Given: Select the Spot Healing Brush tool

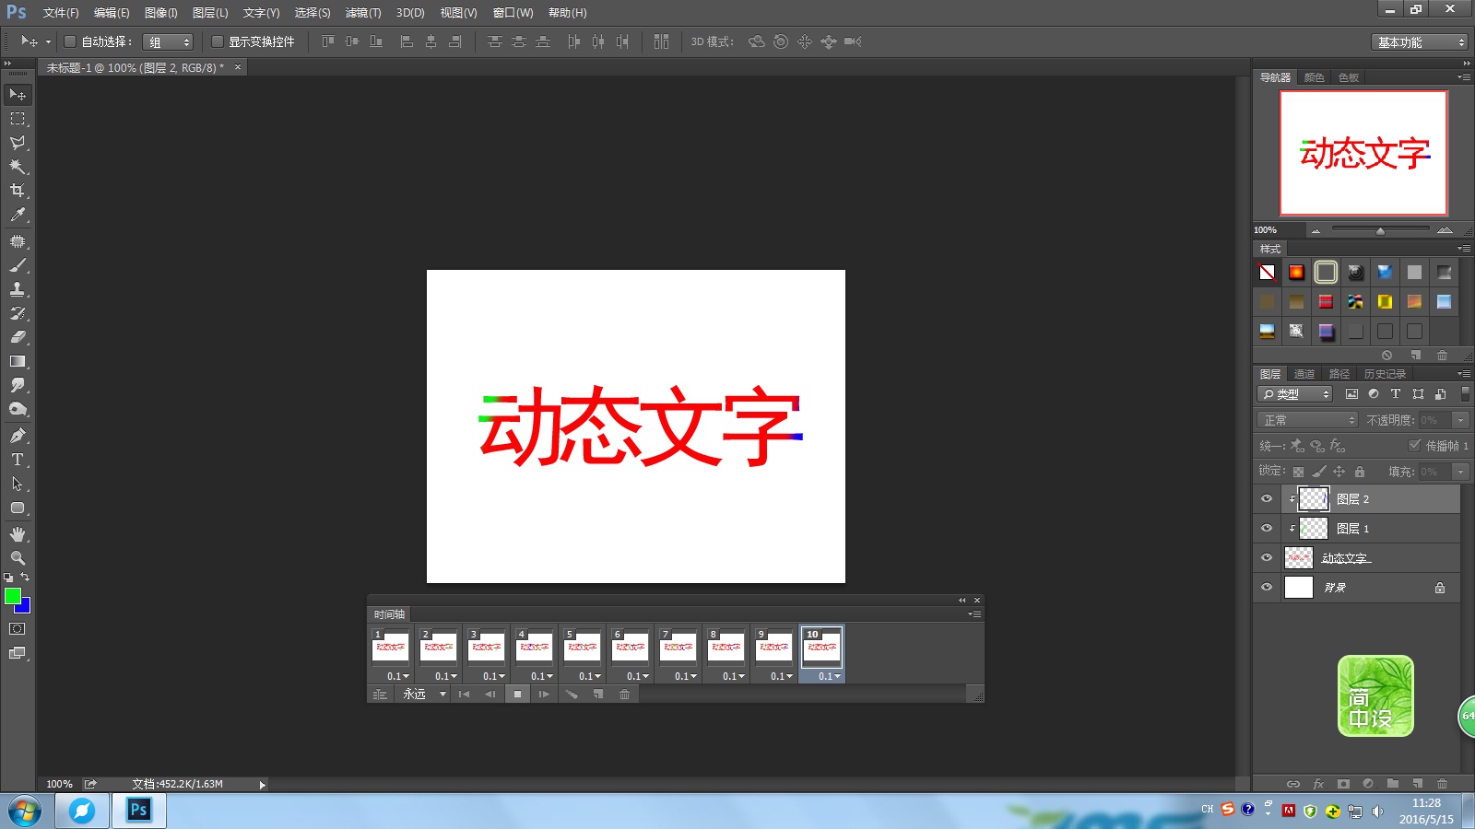Looking at the screenshot, I should (18, 241).
